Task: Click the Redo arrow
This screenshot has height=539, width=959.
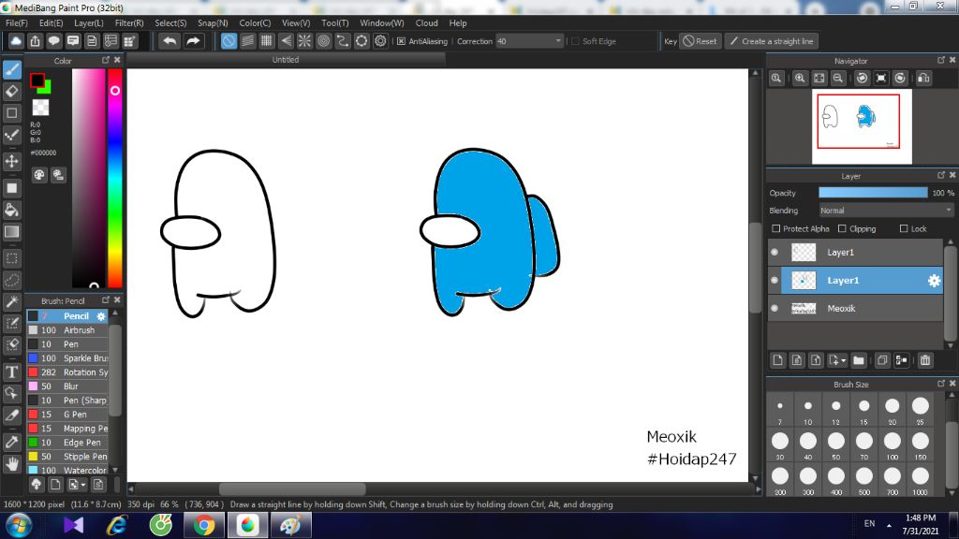Action: tap(193, 41)
